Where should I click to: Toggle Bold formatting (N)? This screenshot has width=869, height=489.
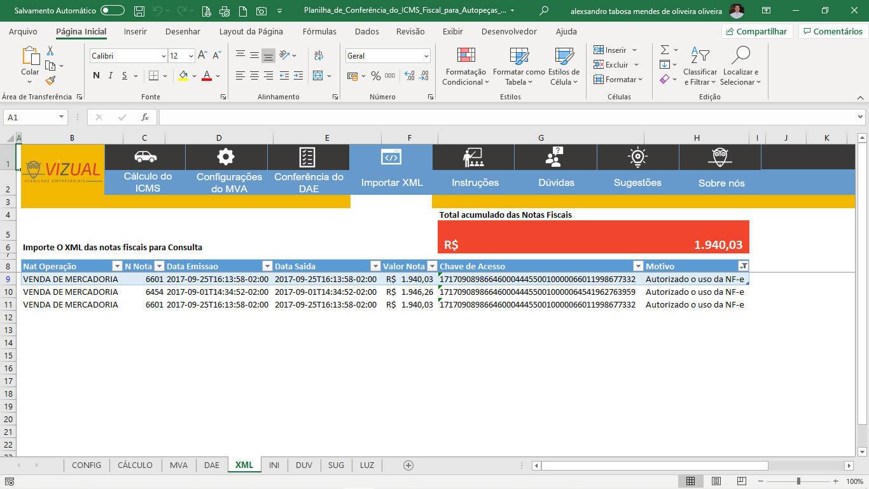pyautogui.click(x=96, y=75)
